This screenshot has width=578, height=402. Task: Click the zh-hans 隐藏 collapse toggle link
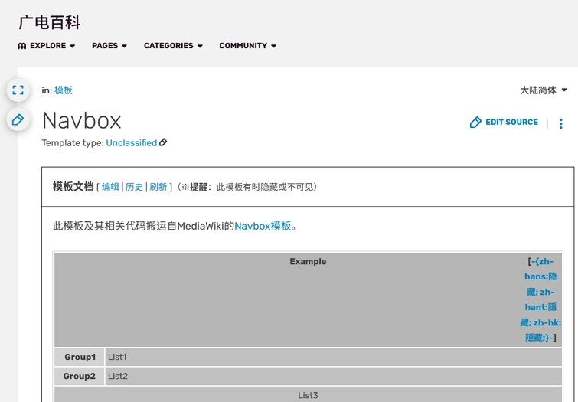[x=540, y=299]
